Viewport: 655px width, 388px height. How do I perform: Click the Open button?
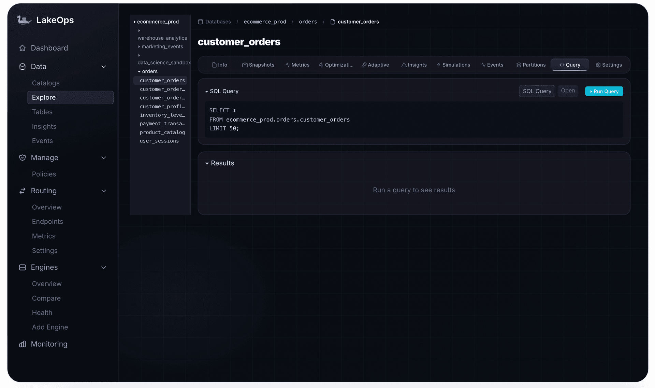tap(568, 91)
